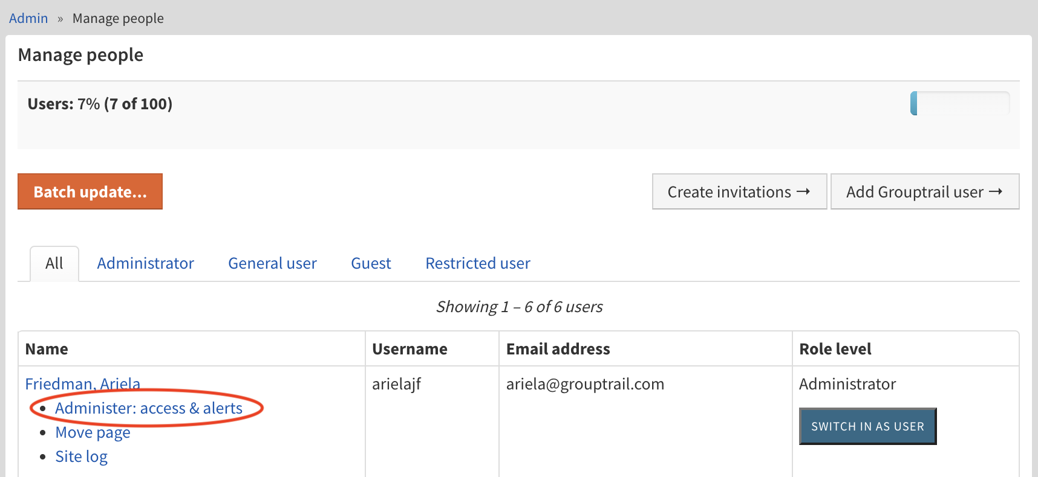1038x477 pixels.
Task: Show the Restricted user tab
Action: tap(477, 264)
